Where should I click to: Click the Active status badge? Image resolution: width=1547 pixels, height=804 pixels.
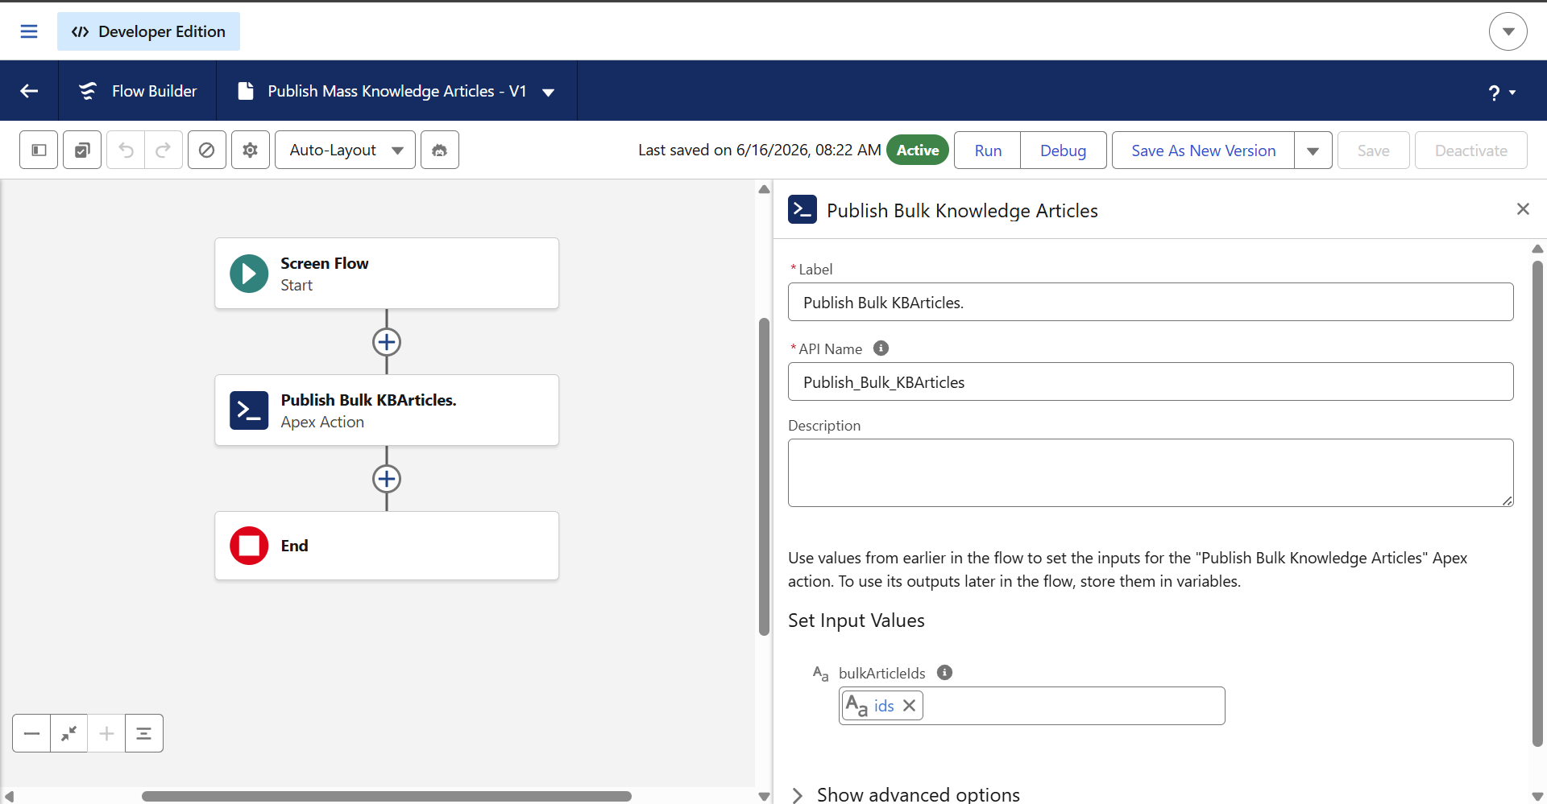pos(918,150)
